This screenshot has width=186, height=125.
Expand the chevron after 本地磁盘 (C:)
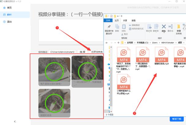[x=150, y=43]
